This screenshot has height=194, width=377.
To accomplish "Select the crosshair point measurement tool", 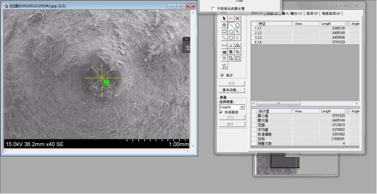I will [x=224, y=25].
